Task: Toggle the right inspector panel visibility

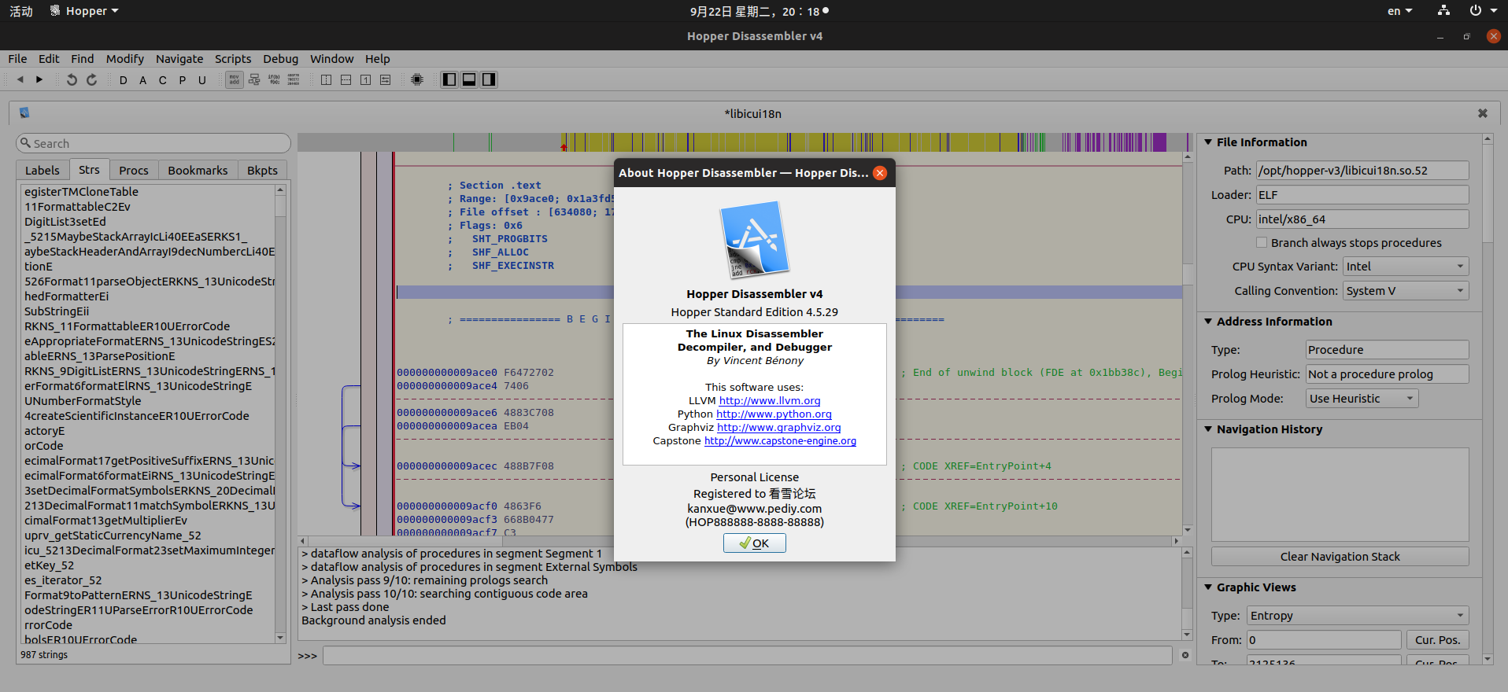Action: click(x=489, y=79)
